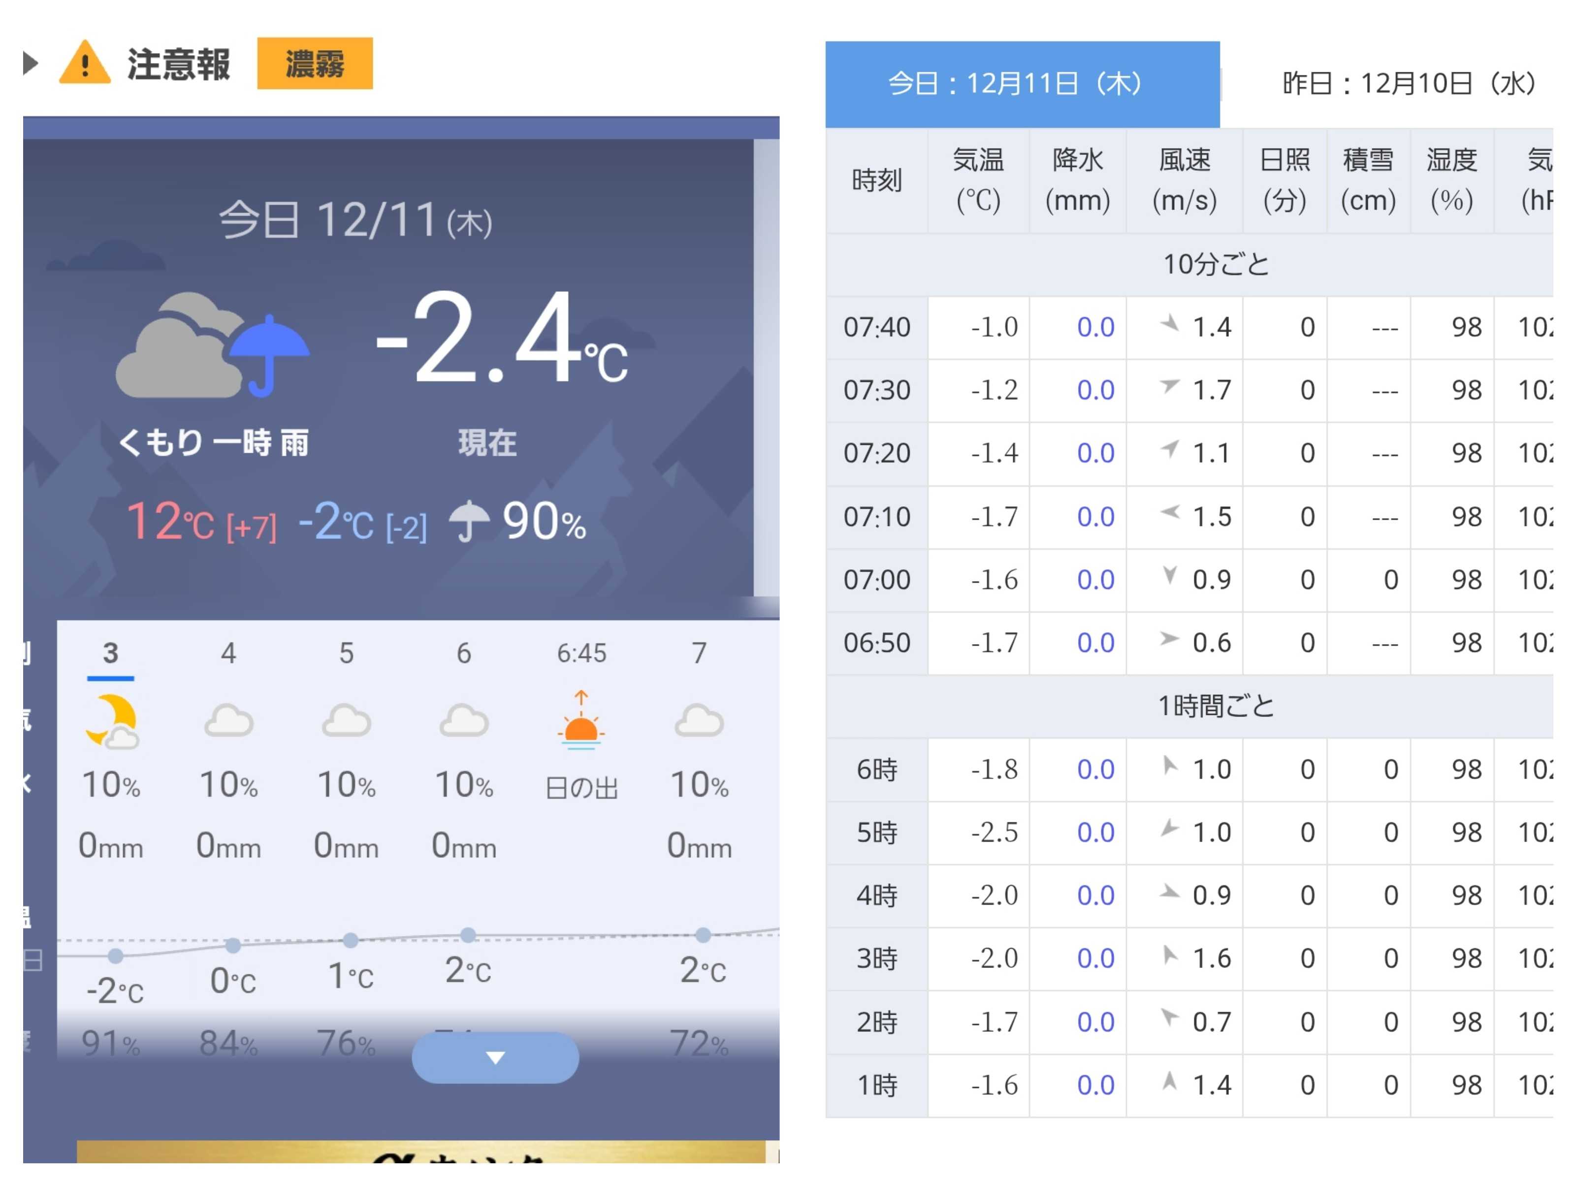Select the today 12月11日 tab
Image resolution: width=1573 pixels, height=1181 pixels.
(x=1022, y=84)
